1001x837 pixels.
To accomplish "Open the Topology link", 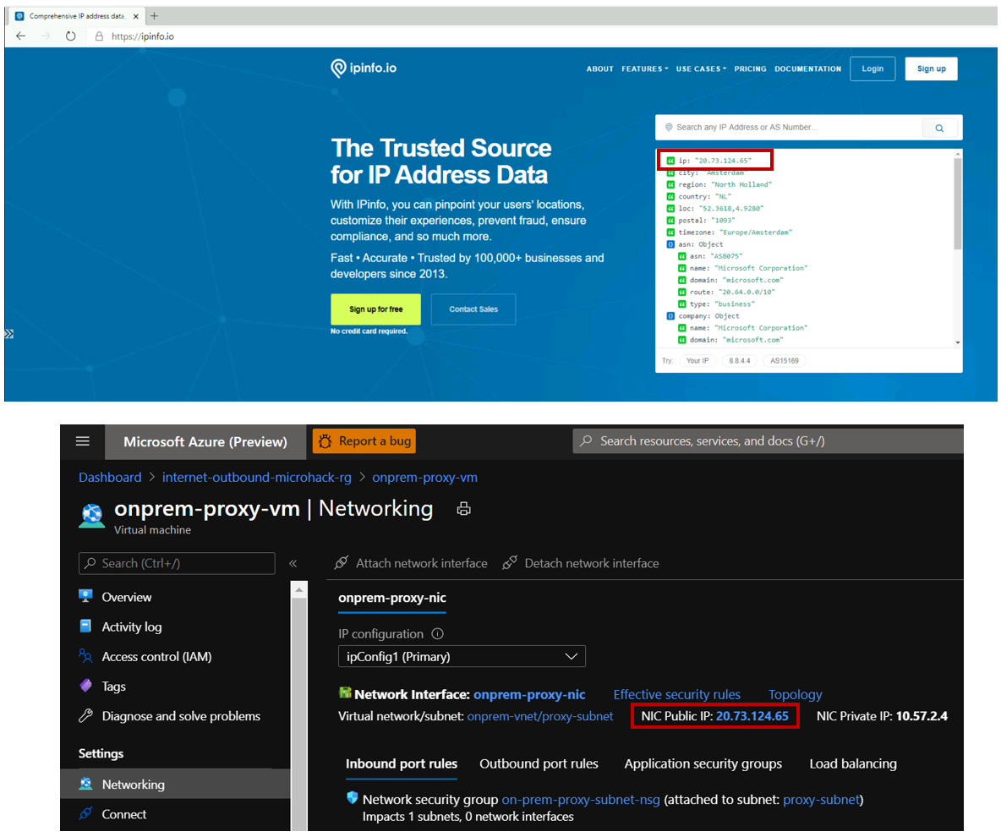I will point(796,695).
